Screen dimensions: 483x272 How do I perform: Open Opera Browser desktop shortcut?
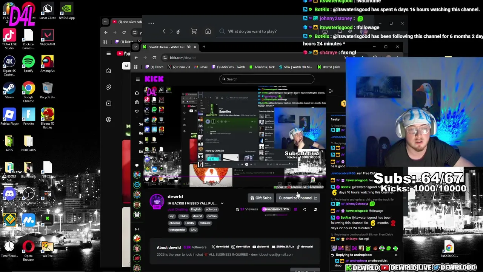tap(28, 251)
